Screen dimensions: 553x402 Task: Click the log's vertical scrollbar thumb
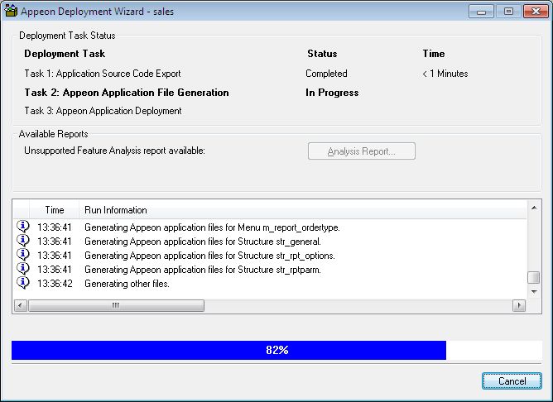click(x=534, y=277)
